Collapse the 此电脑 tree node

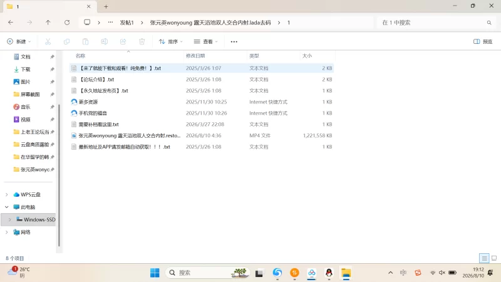pos(7,207)
